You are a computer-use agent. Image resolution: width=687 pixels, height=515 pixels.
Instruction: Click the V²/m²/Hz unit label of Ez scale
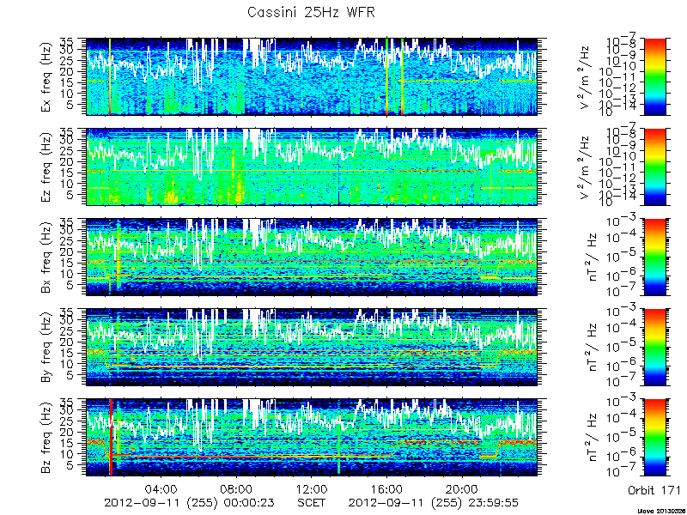click(586, 167)
